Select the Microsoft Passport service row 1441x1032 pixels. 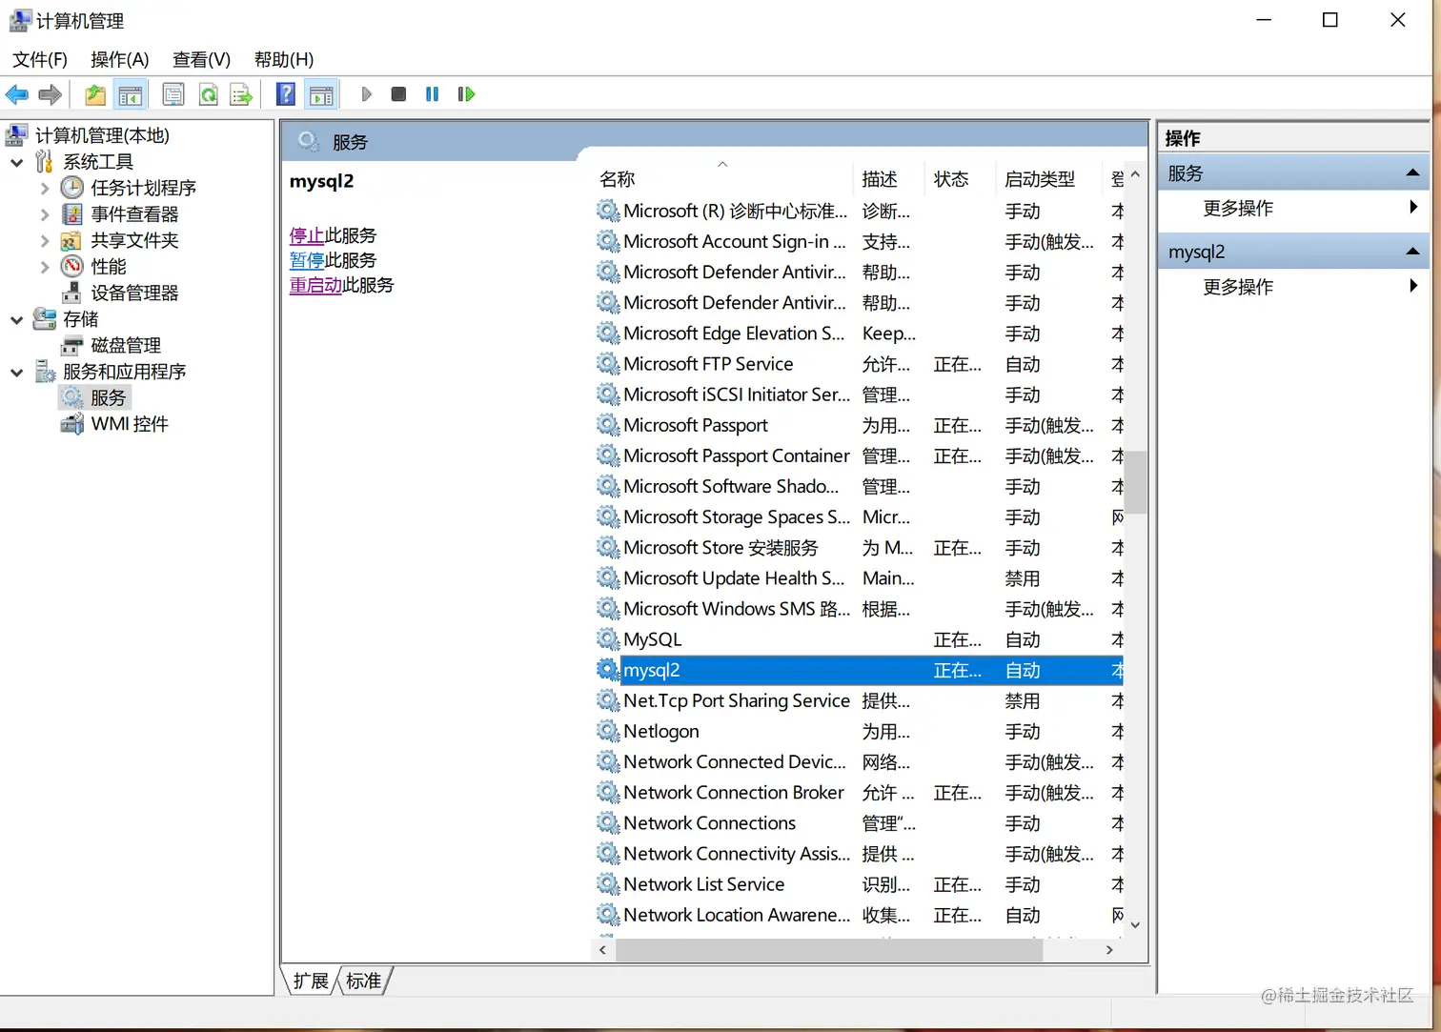coord(860,425)
